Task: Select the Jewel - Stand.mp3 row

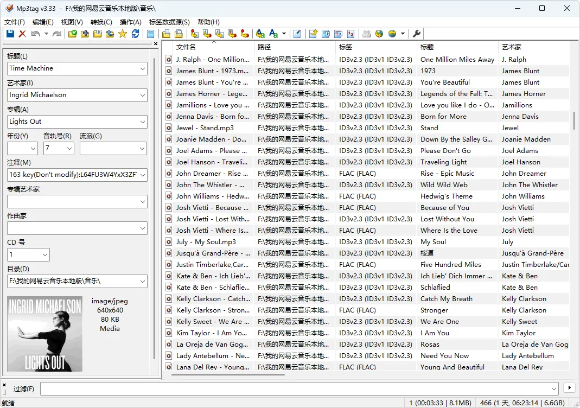Action: point(367,128)
